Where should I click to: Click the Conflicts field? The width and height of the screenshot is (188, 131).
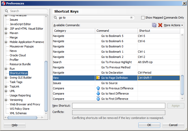(119, 112)
